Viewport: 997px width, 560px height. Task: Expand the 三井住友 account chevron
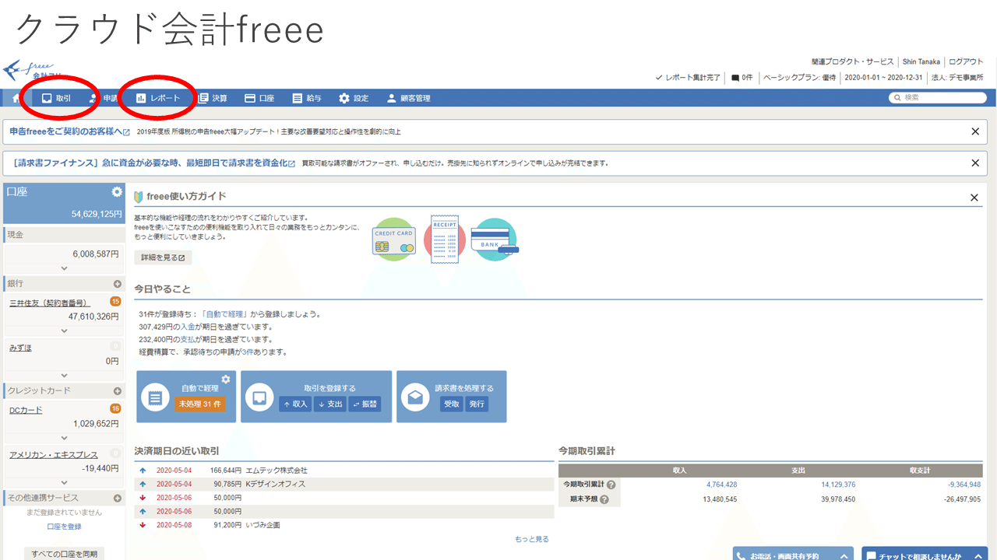click(65, 330)
